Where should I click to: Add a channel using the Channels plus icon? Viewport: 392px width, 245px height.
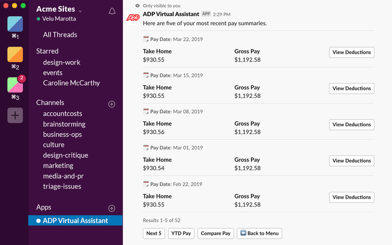pos(112,104)
